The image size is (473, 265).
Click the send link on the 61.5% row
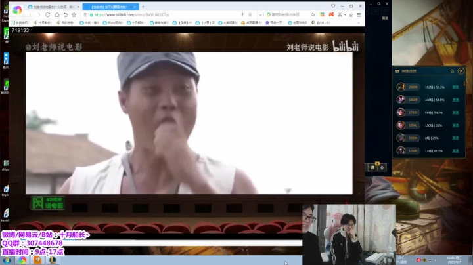pos(455,151)
